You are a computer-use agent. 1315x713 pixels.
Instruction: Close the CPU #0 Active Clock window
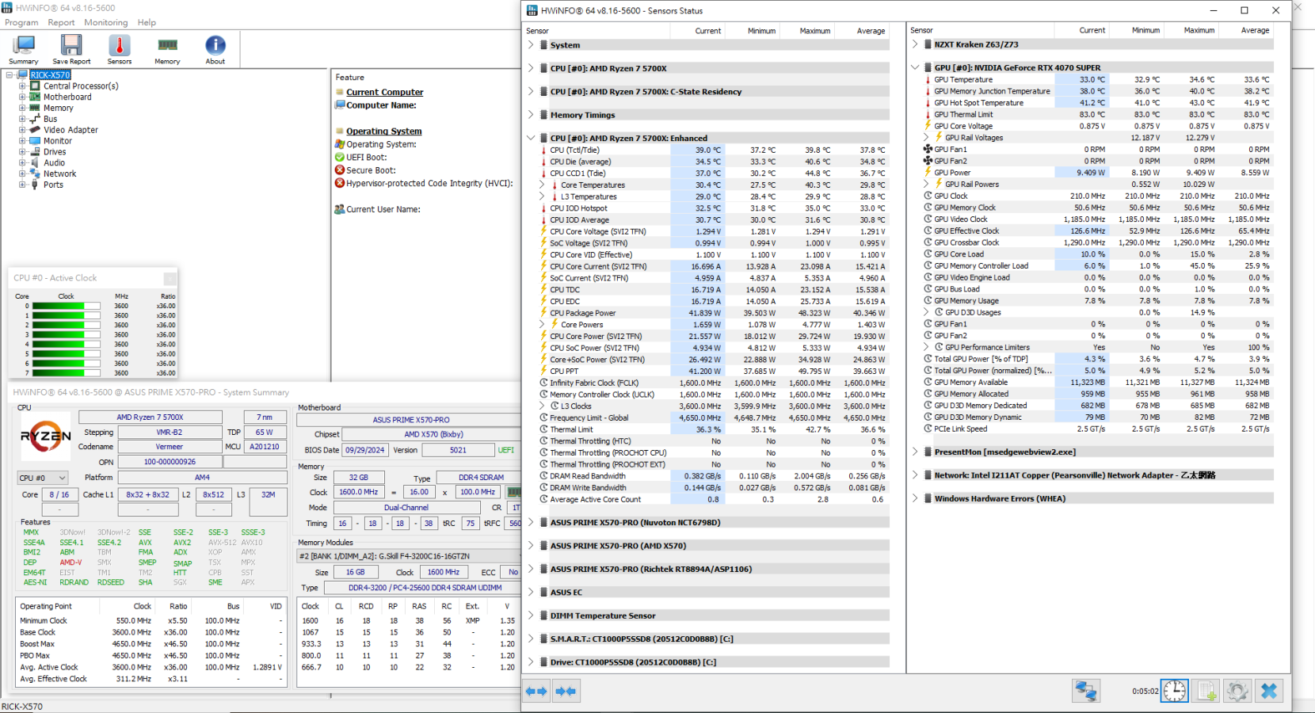[x=170, y=278]
